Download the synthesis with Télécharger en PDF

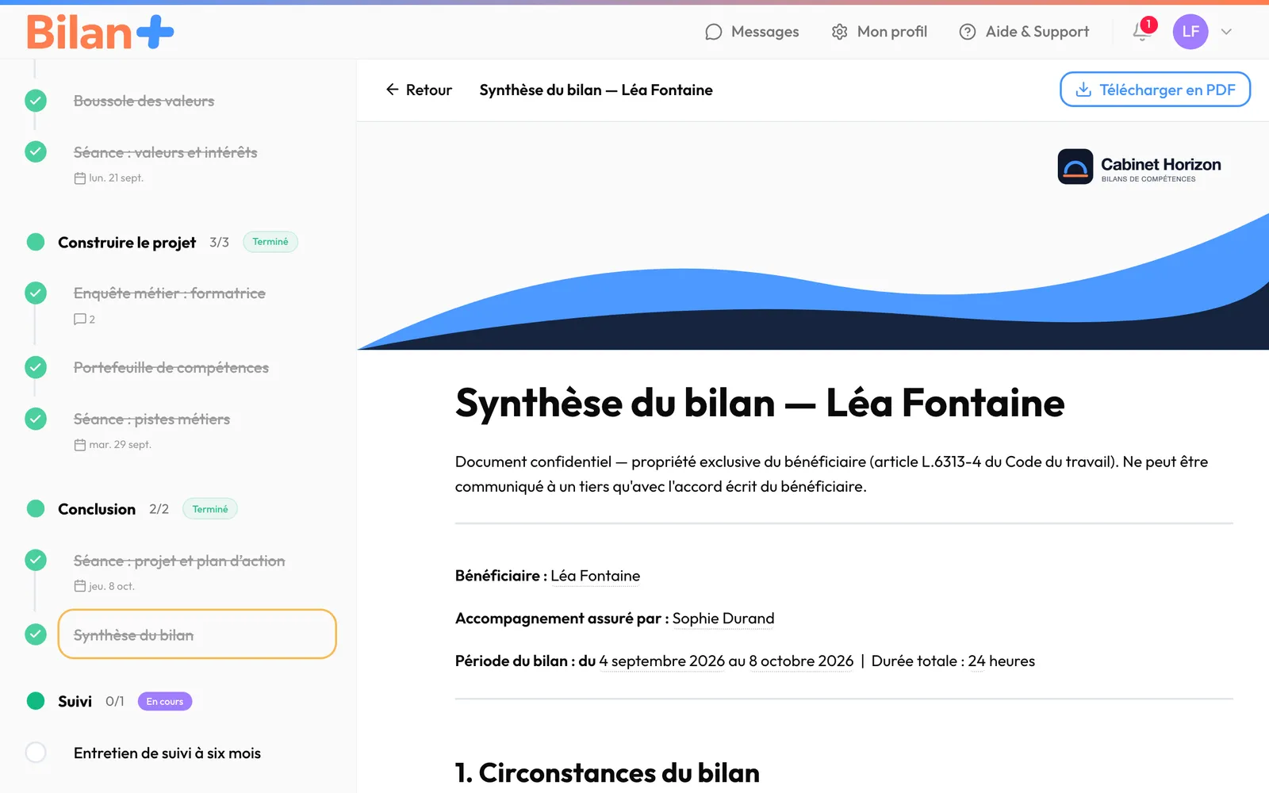pyautogui.click(x=1155, y=90)
